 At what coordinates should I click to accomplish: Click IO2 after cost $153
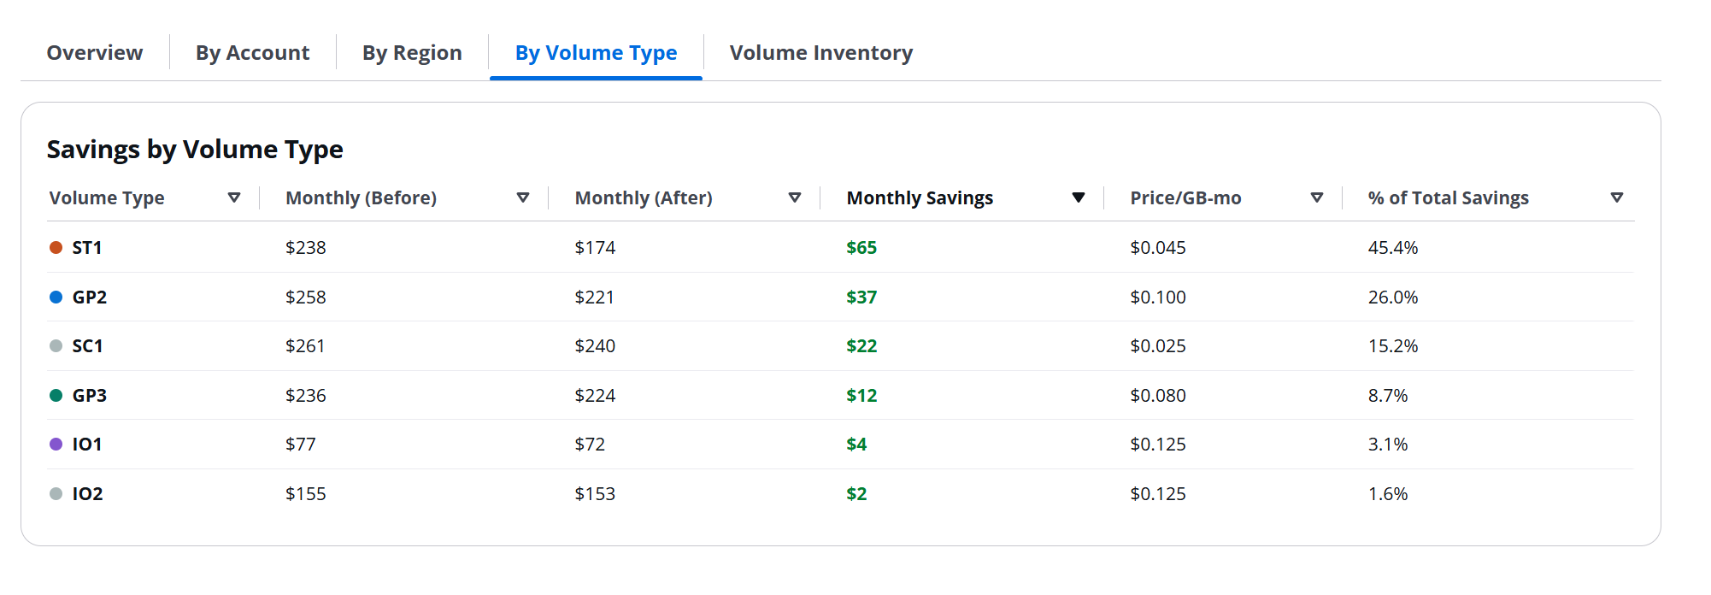click(595, 494)
